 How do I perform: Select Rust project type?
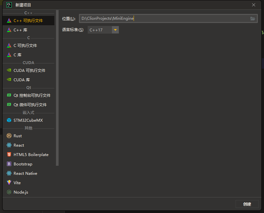pyautogui.click(x=28, y=136)
